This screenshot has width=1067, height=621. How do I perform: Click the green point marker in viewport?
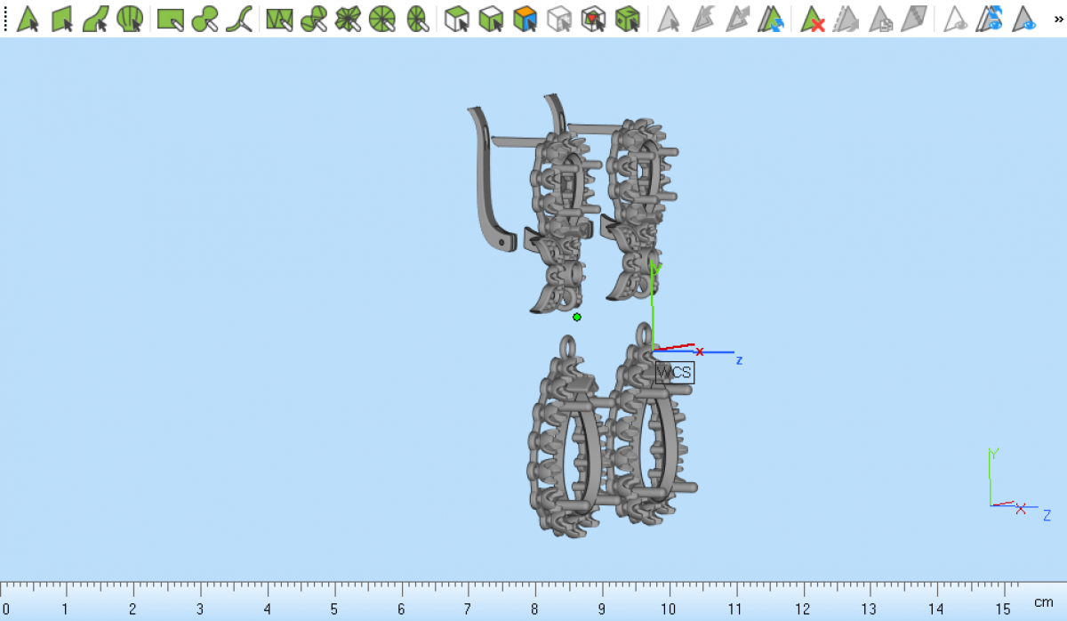point(577,317)
